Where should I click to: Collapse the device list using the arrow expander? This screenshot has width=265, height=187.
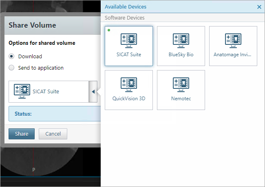[x=93, y=91]
